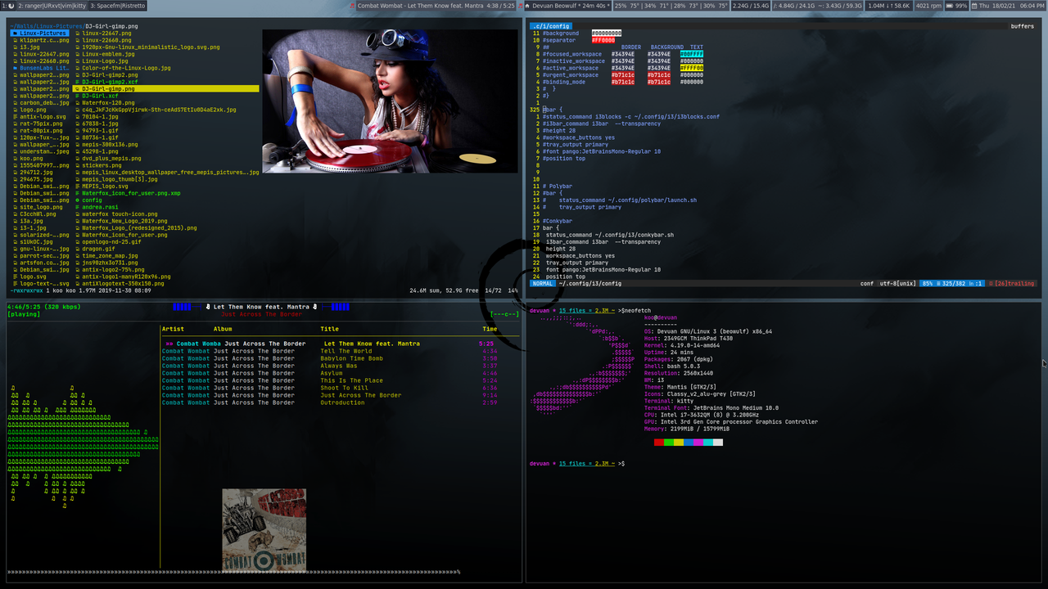Click the [playing] status in ncmpcpp
1048x589 pixels.
point(23,314)
